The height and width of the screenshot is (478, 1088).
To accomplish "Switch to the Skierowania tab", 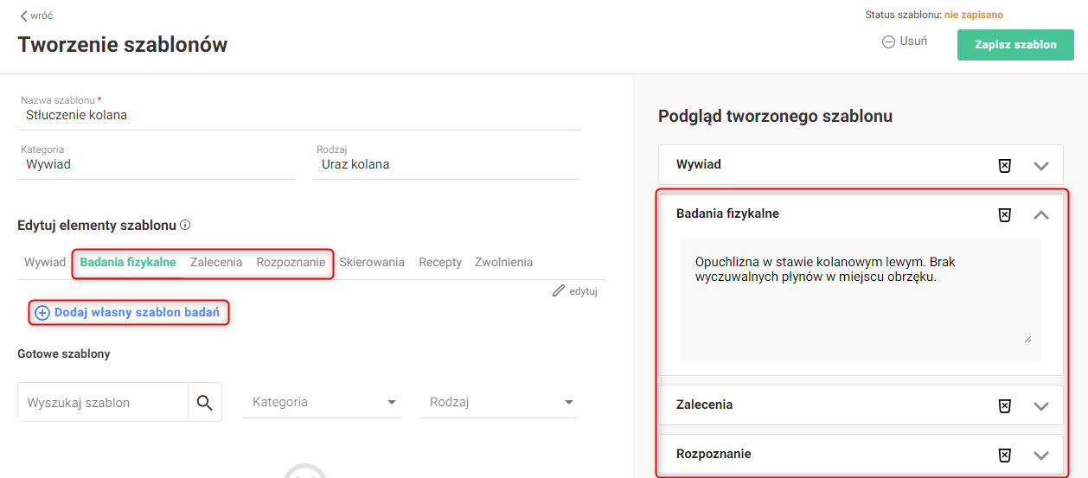I will (372, 262).
